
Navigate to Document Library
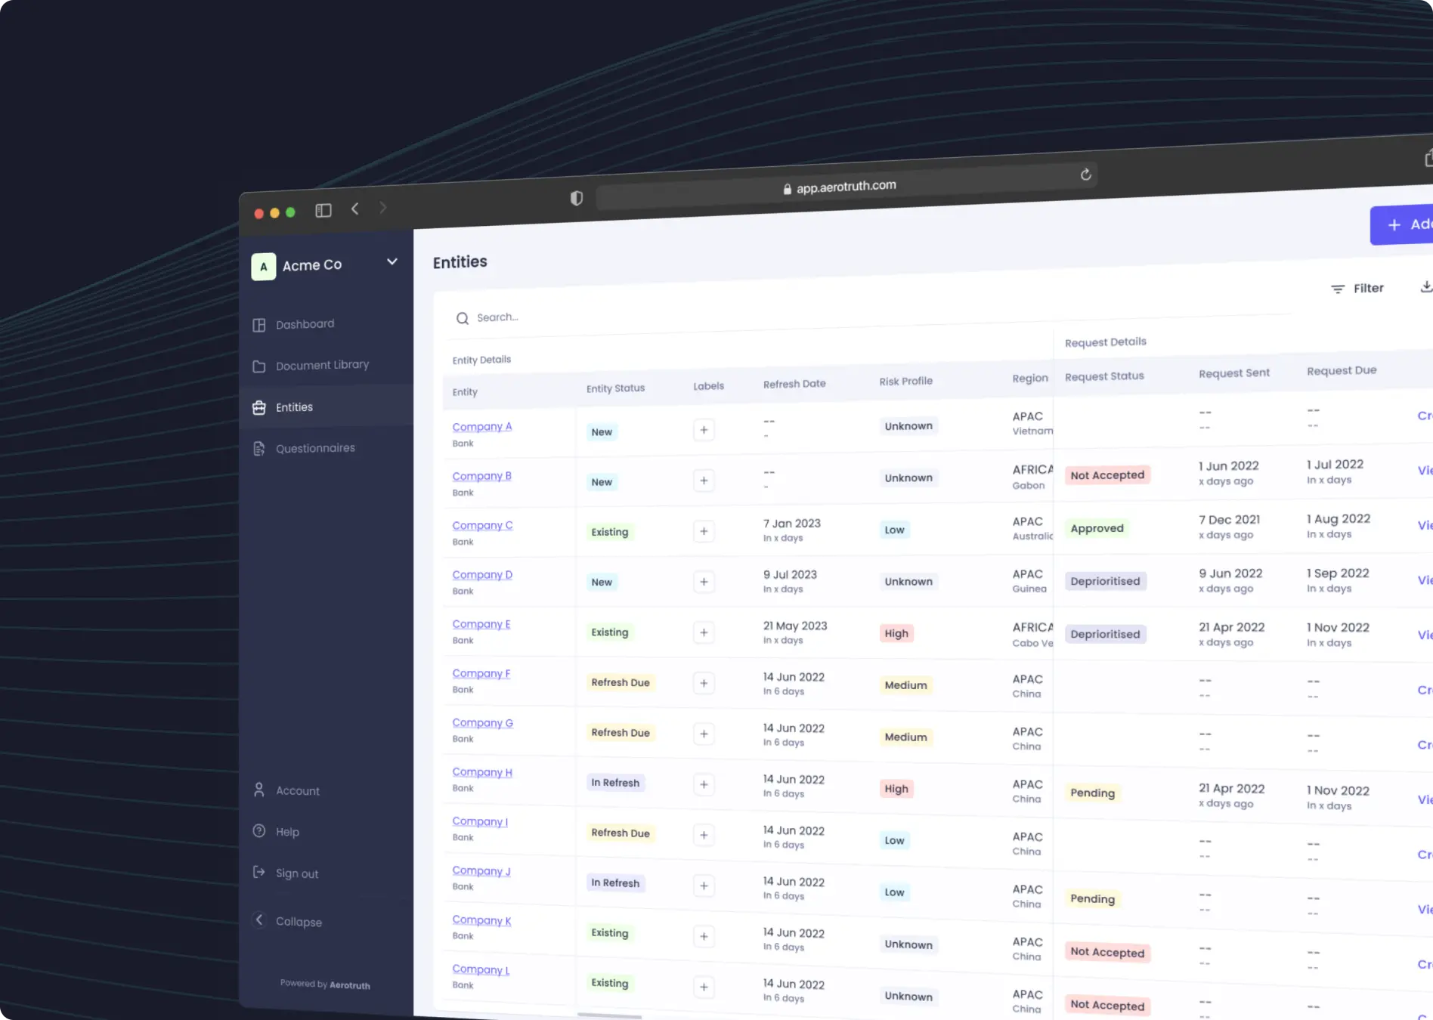point(322,365)
